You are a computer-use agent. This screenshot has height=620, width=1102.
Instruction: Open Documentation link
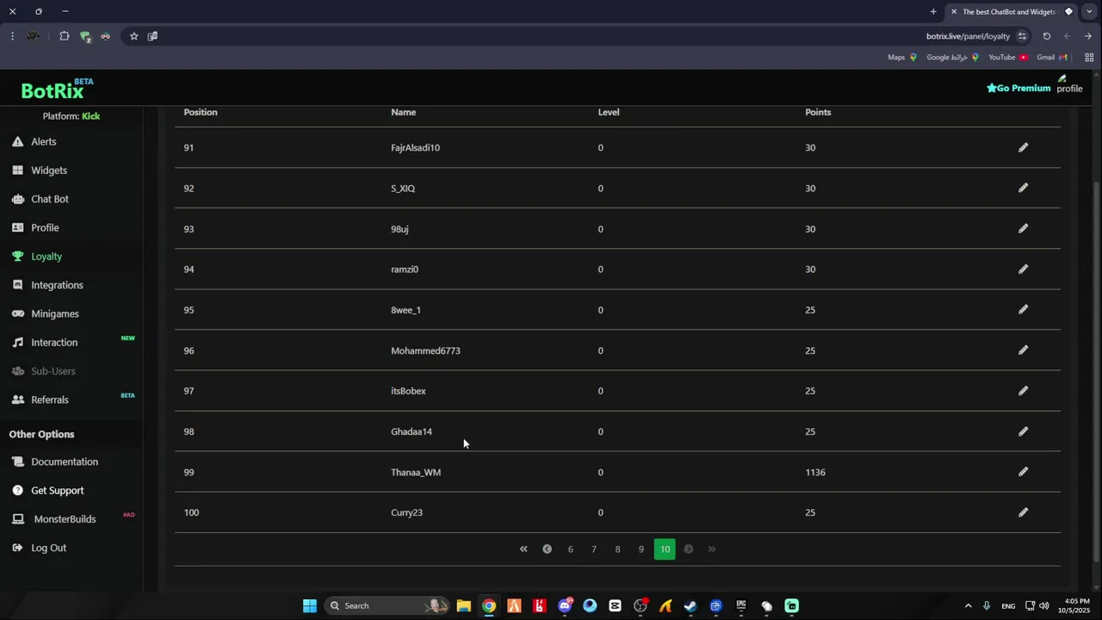[x=65, y=462]
